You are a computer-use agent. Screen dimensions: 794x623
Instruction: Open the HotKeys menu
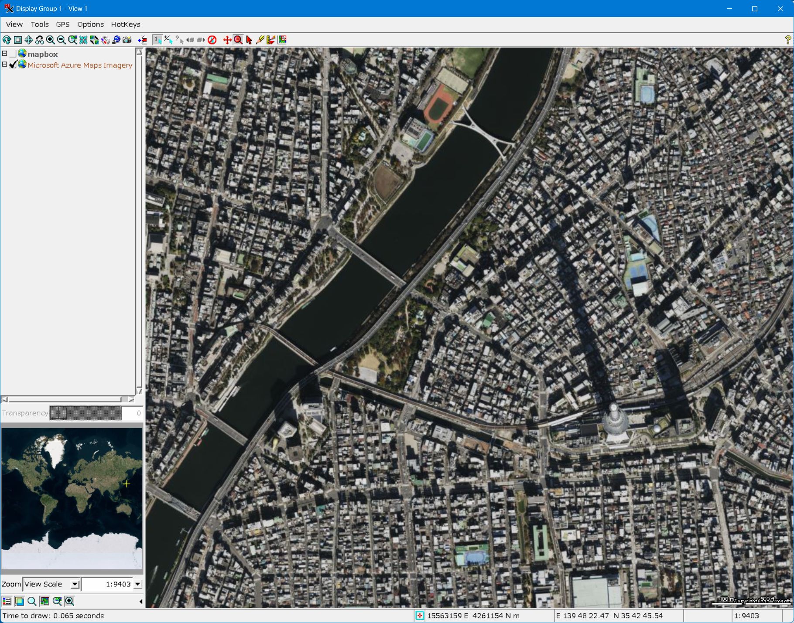coord(125,24)
